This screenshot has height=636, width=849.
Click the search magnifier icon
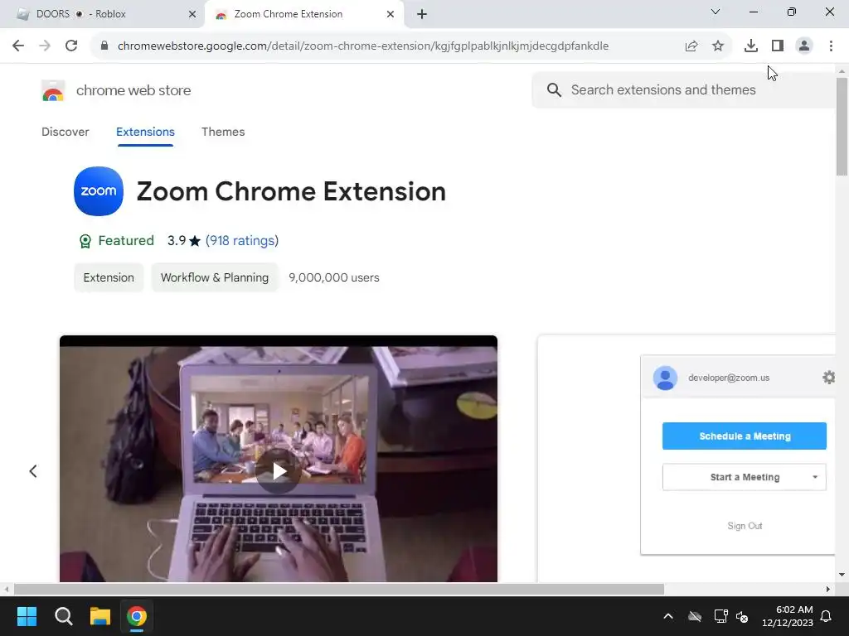click(554, 89)
